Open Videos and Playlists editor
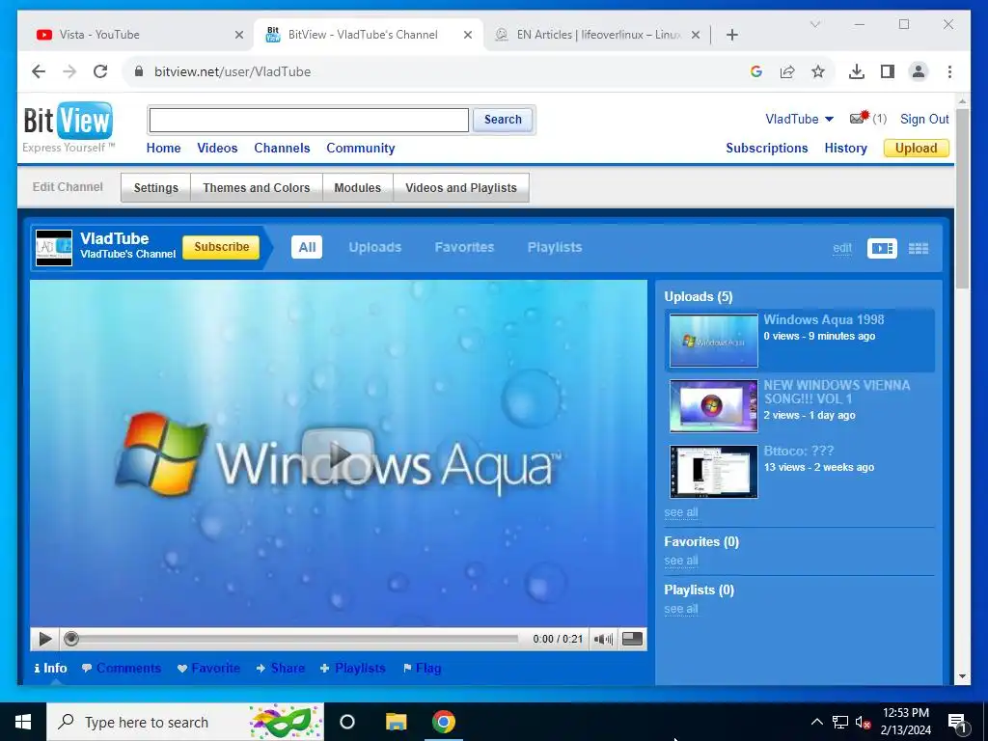988x741 pixels. pos(461,188)
